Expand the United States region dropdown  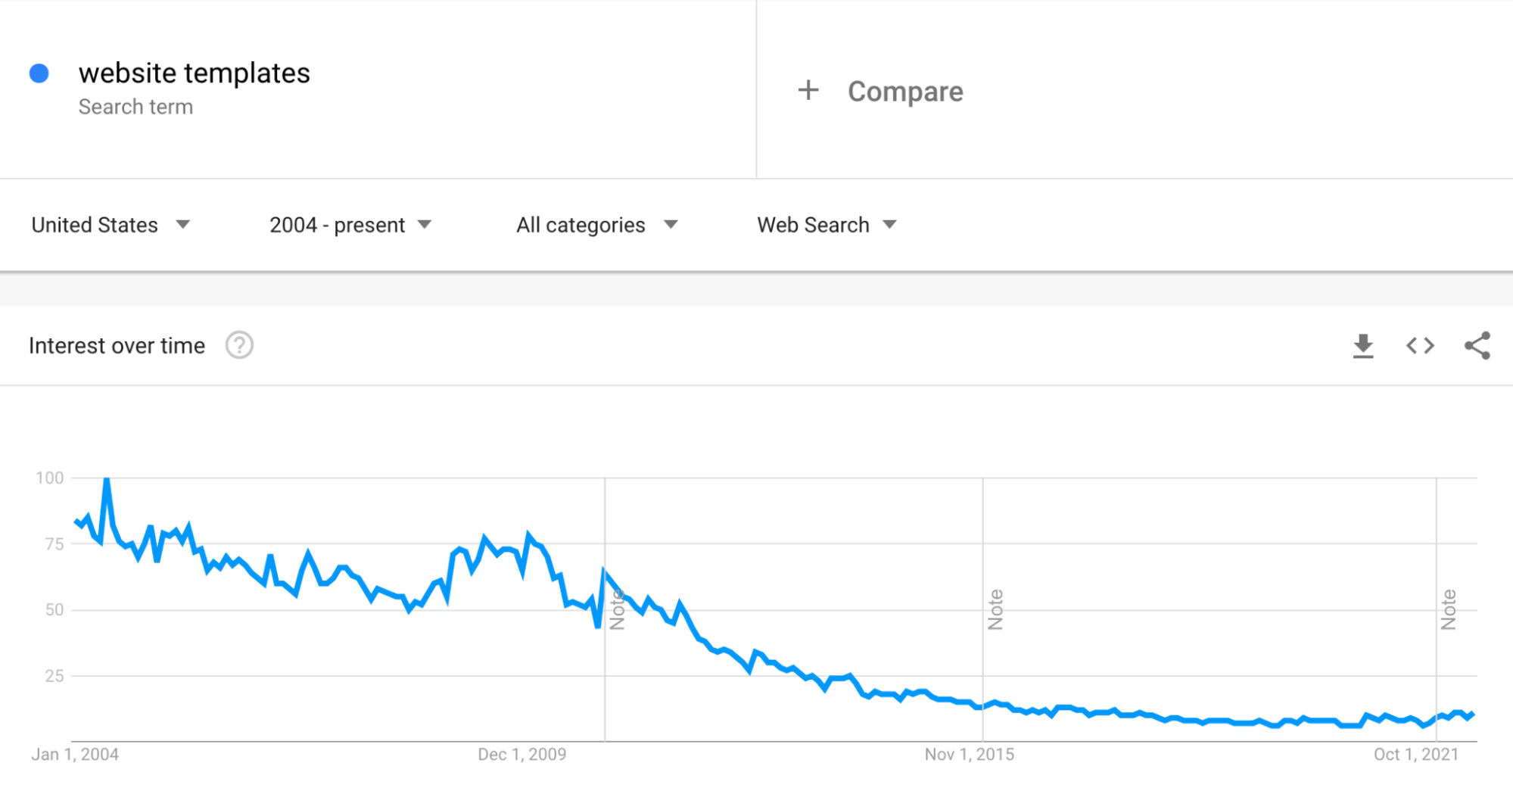point(111,225)
